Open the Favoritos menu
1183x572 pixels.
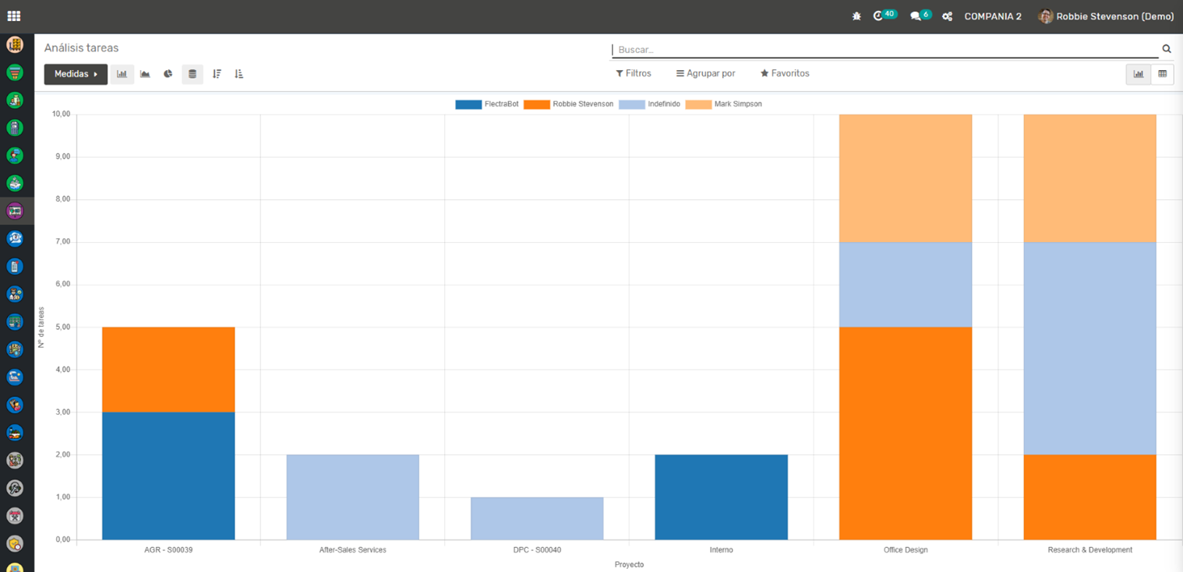[x=785, y=73]
